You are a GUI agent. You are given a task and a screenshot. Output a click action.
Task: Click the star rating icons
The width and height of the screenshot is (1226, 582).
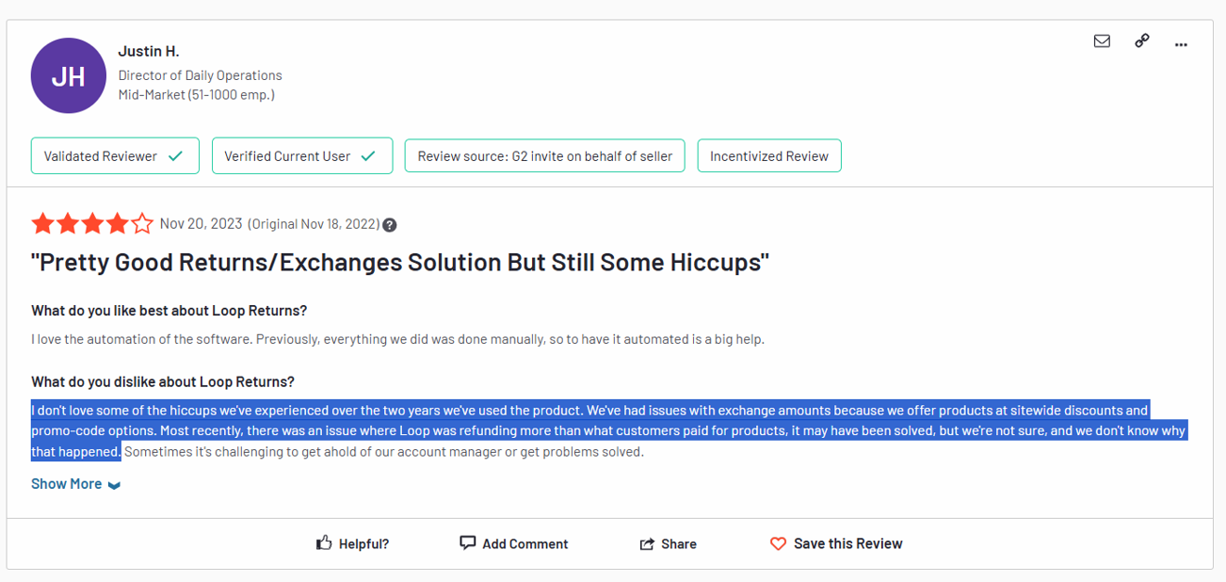[92, 224]
